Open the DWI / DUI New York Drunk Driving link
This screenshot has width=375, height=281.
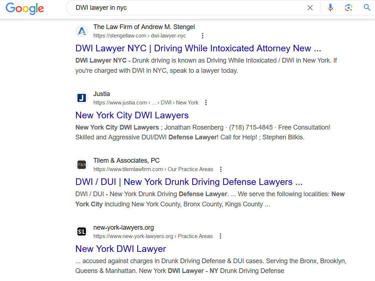pyautogui.click(x=189, y=182)
